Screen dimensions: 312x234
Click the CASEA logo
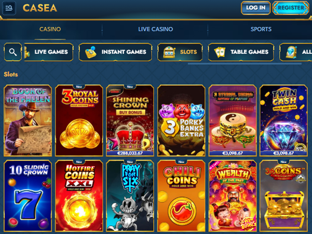click(40, 8)
